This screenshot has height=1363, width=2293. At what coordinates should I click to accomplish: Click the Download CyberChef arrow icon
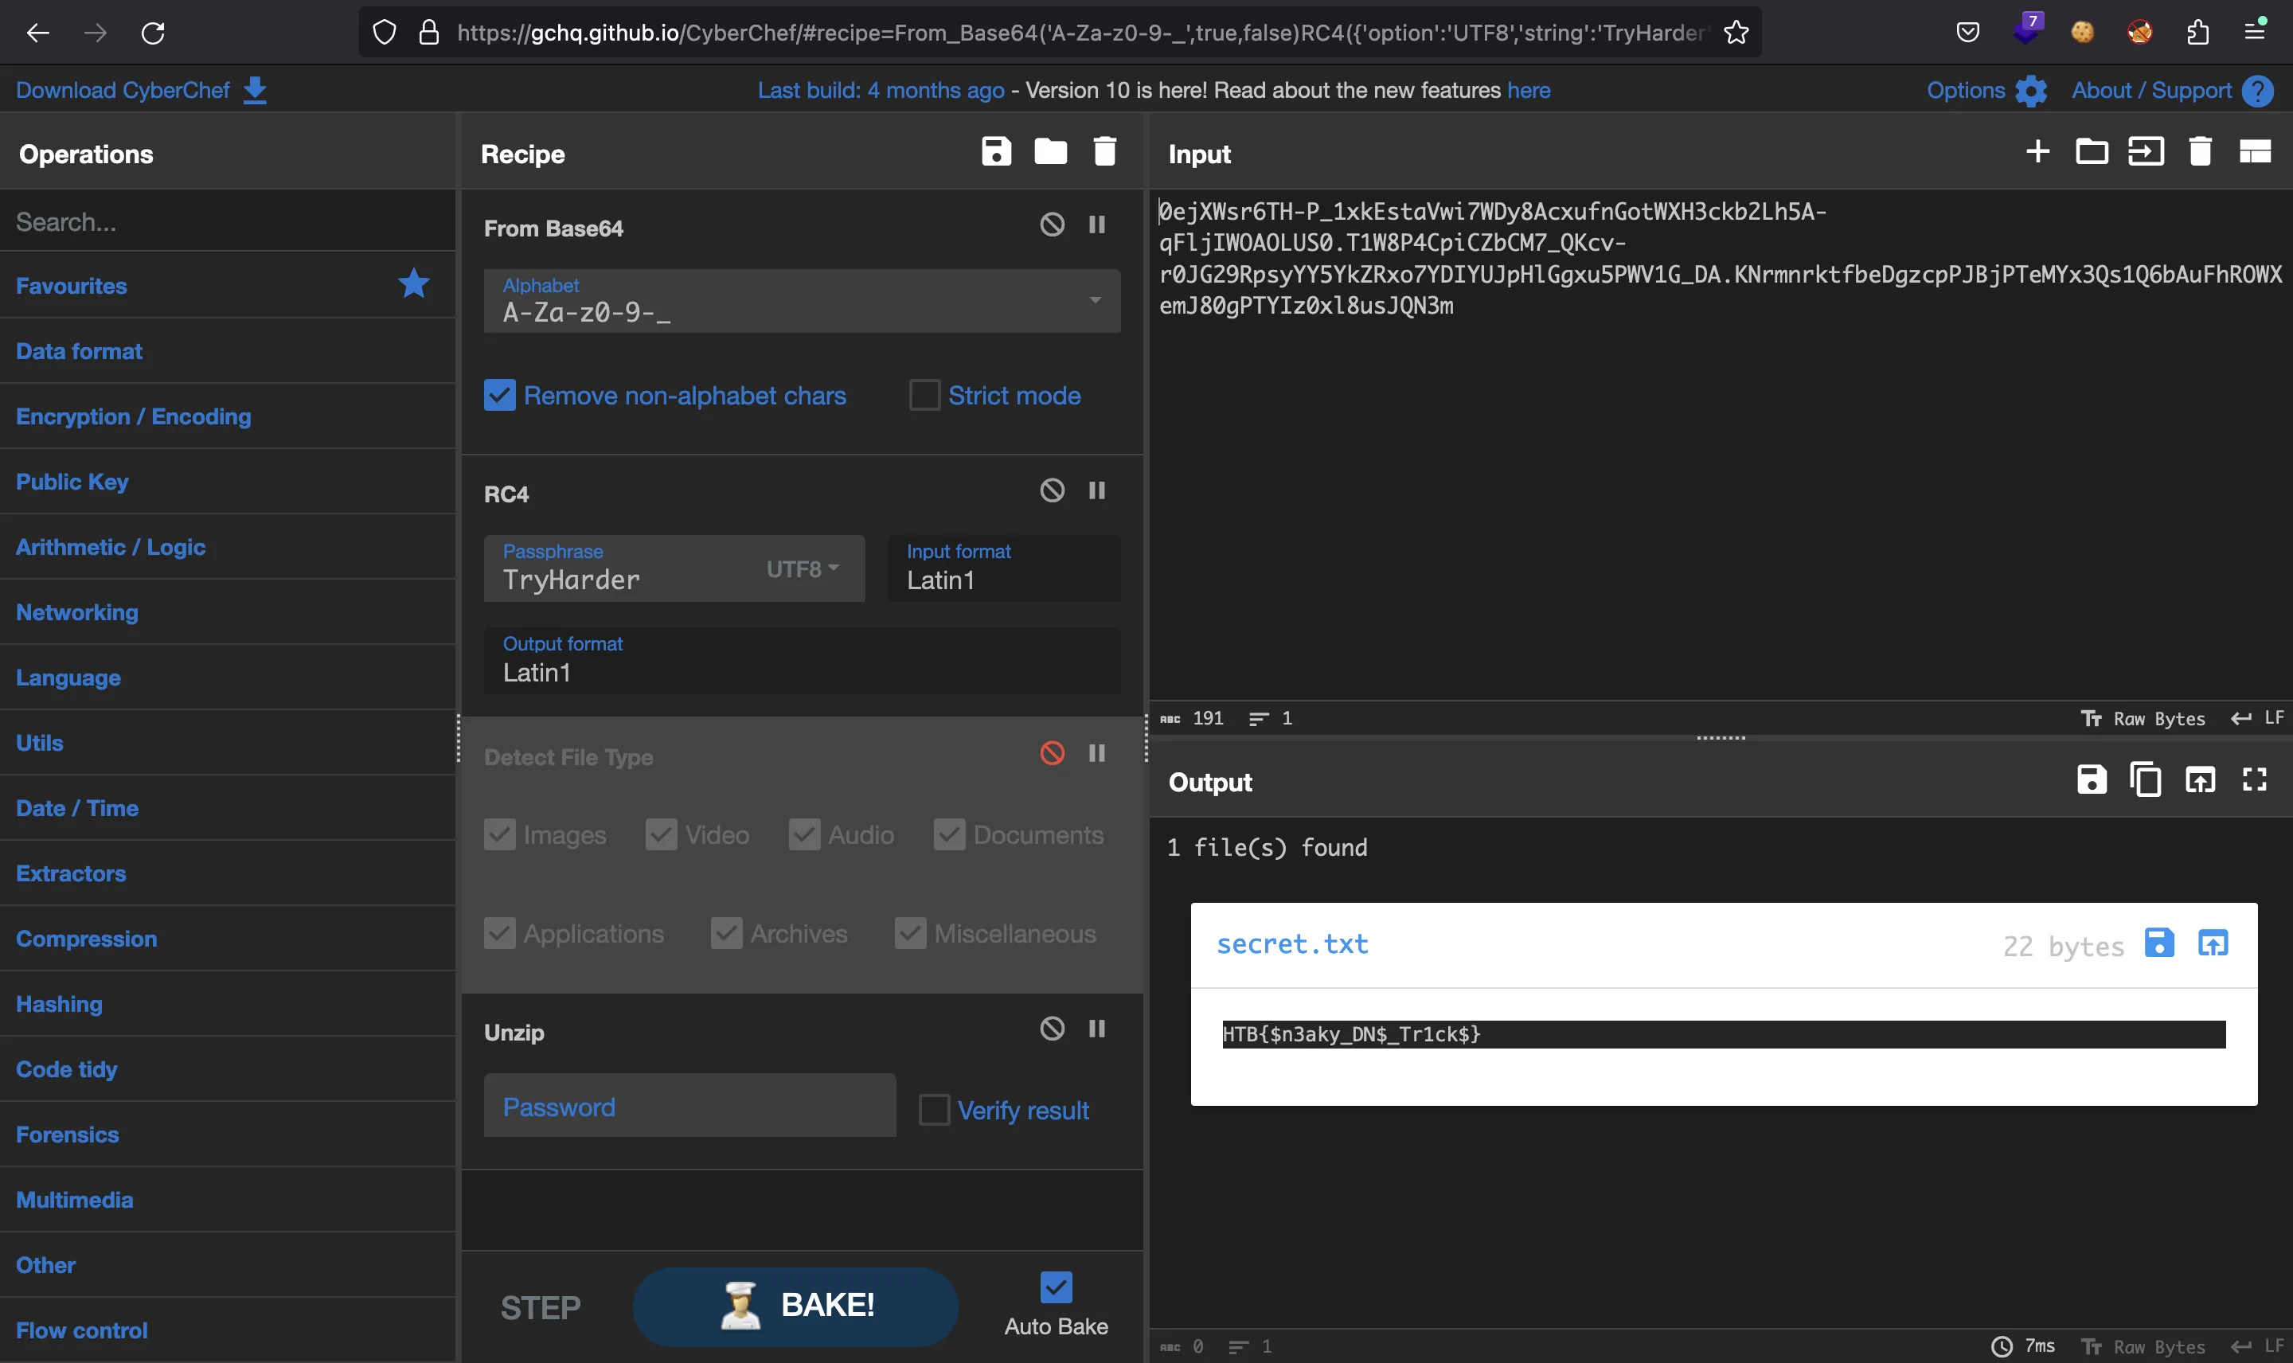(256, 90)
